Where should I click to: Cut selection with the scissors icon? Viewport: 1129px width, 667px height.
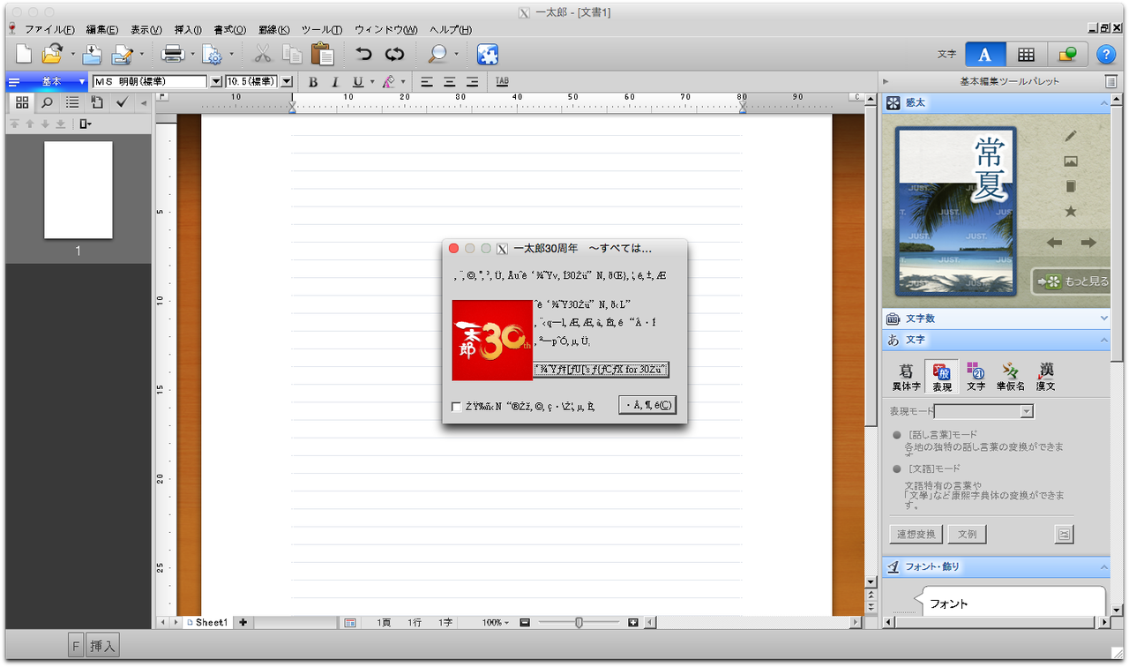(263, 54)
